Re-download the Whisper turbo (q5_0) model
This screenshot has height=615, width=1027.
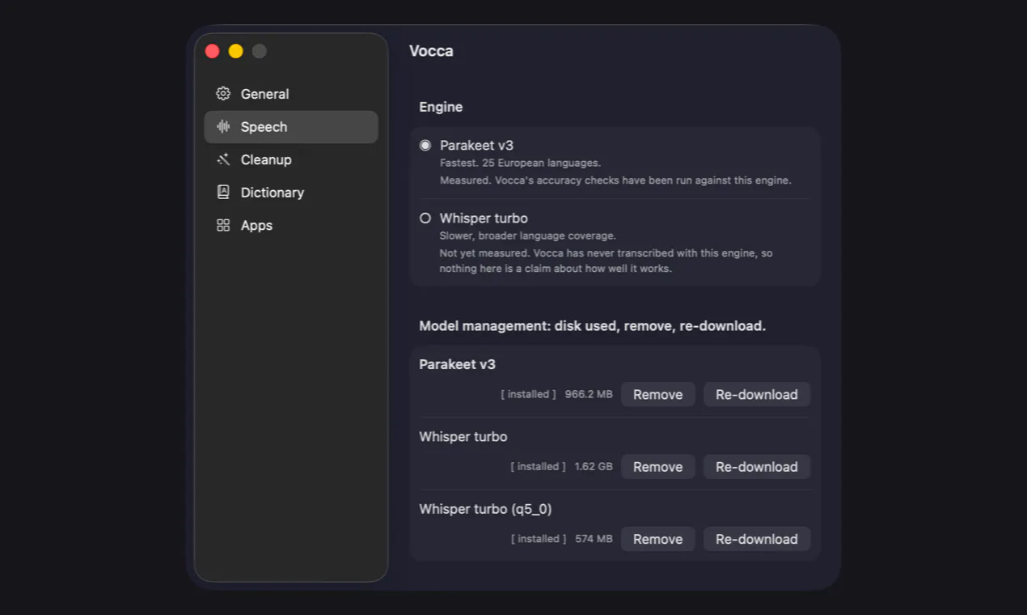click(x=757, y=539)
